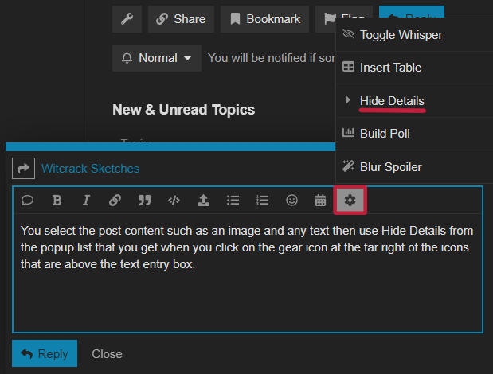
Task: Toggle the quote whole post speech bubble
Action: pyautogui.click(x=27, y=200)
